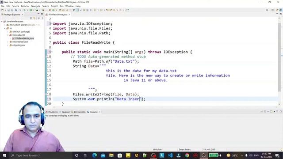Open the Run button dropdown arrow

click(x=34, y=10)
